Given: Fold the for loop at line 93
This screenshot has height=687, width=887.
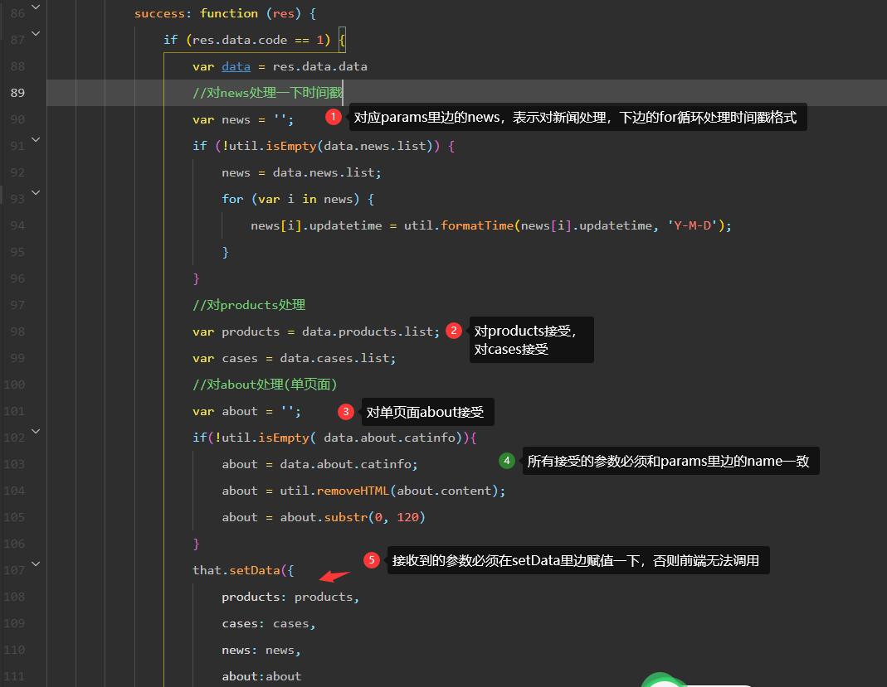Looking at the screenshot, I should pyautogui.click(x=36, y=192).
